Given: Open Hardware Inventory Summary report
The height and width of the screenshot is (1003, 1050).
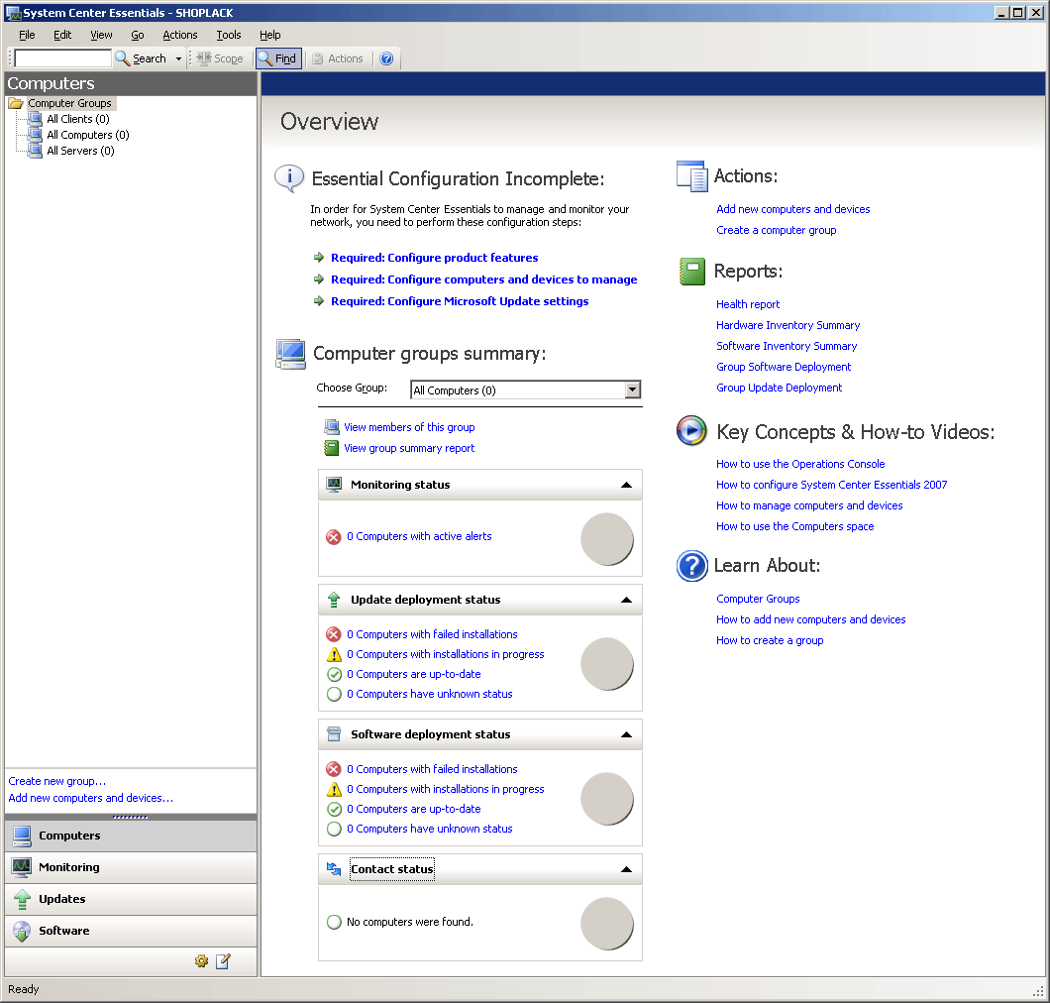Looking at the screenshot, I should (787, 326).
